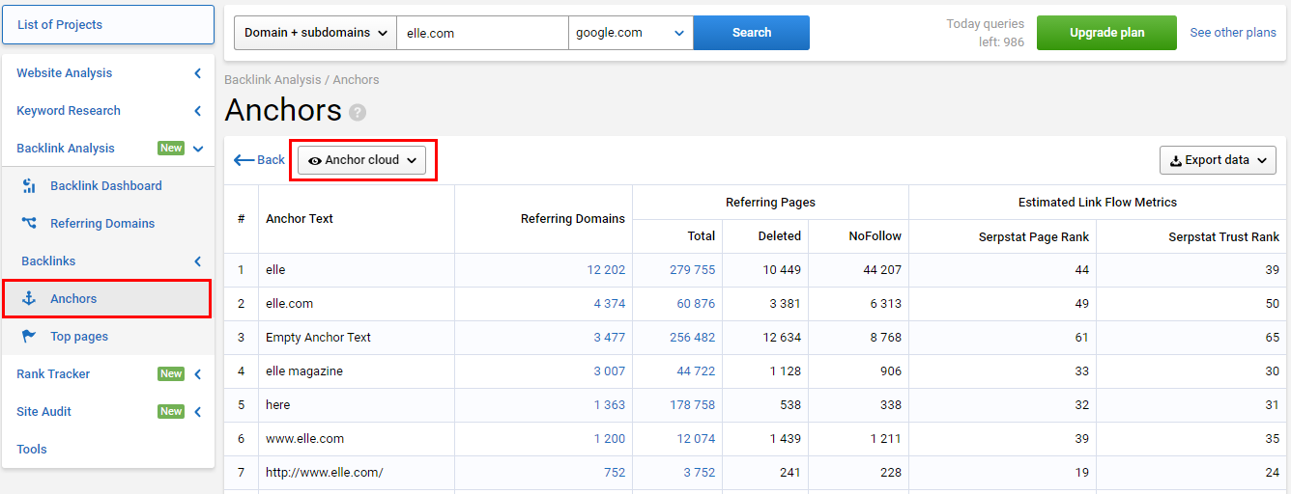Expand the Website Analysis menu chevron

(x=198, y=73)
